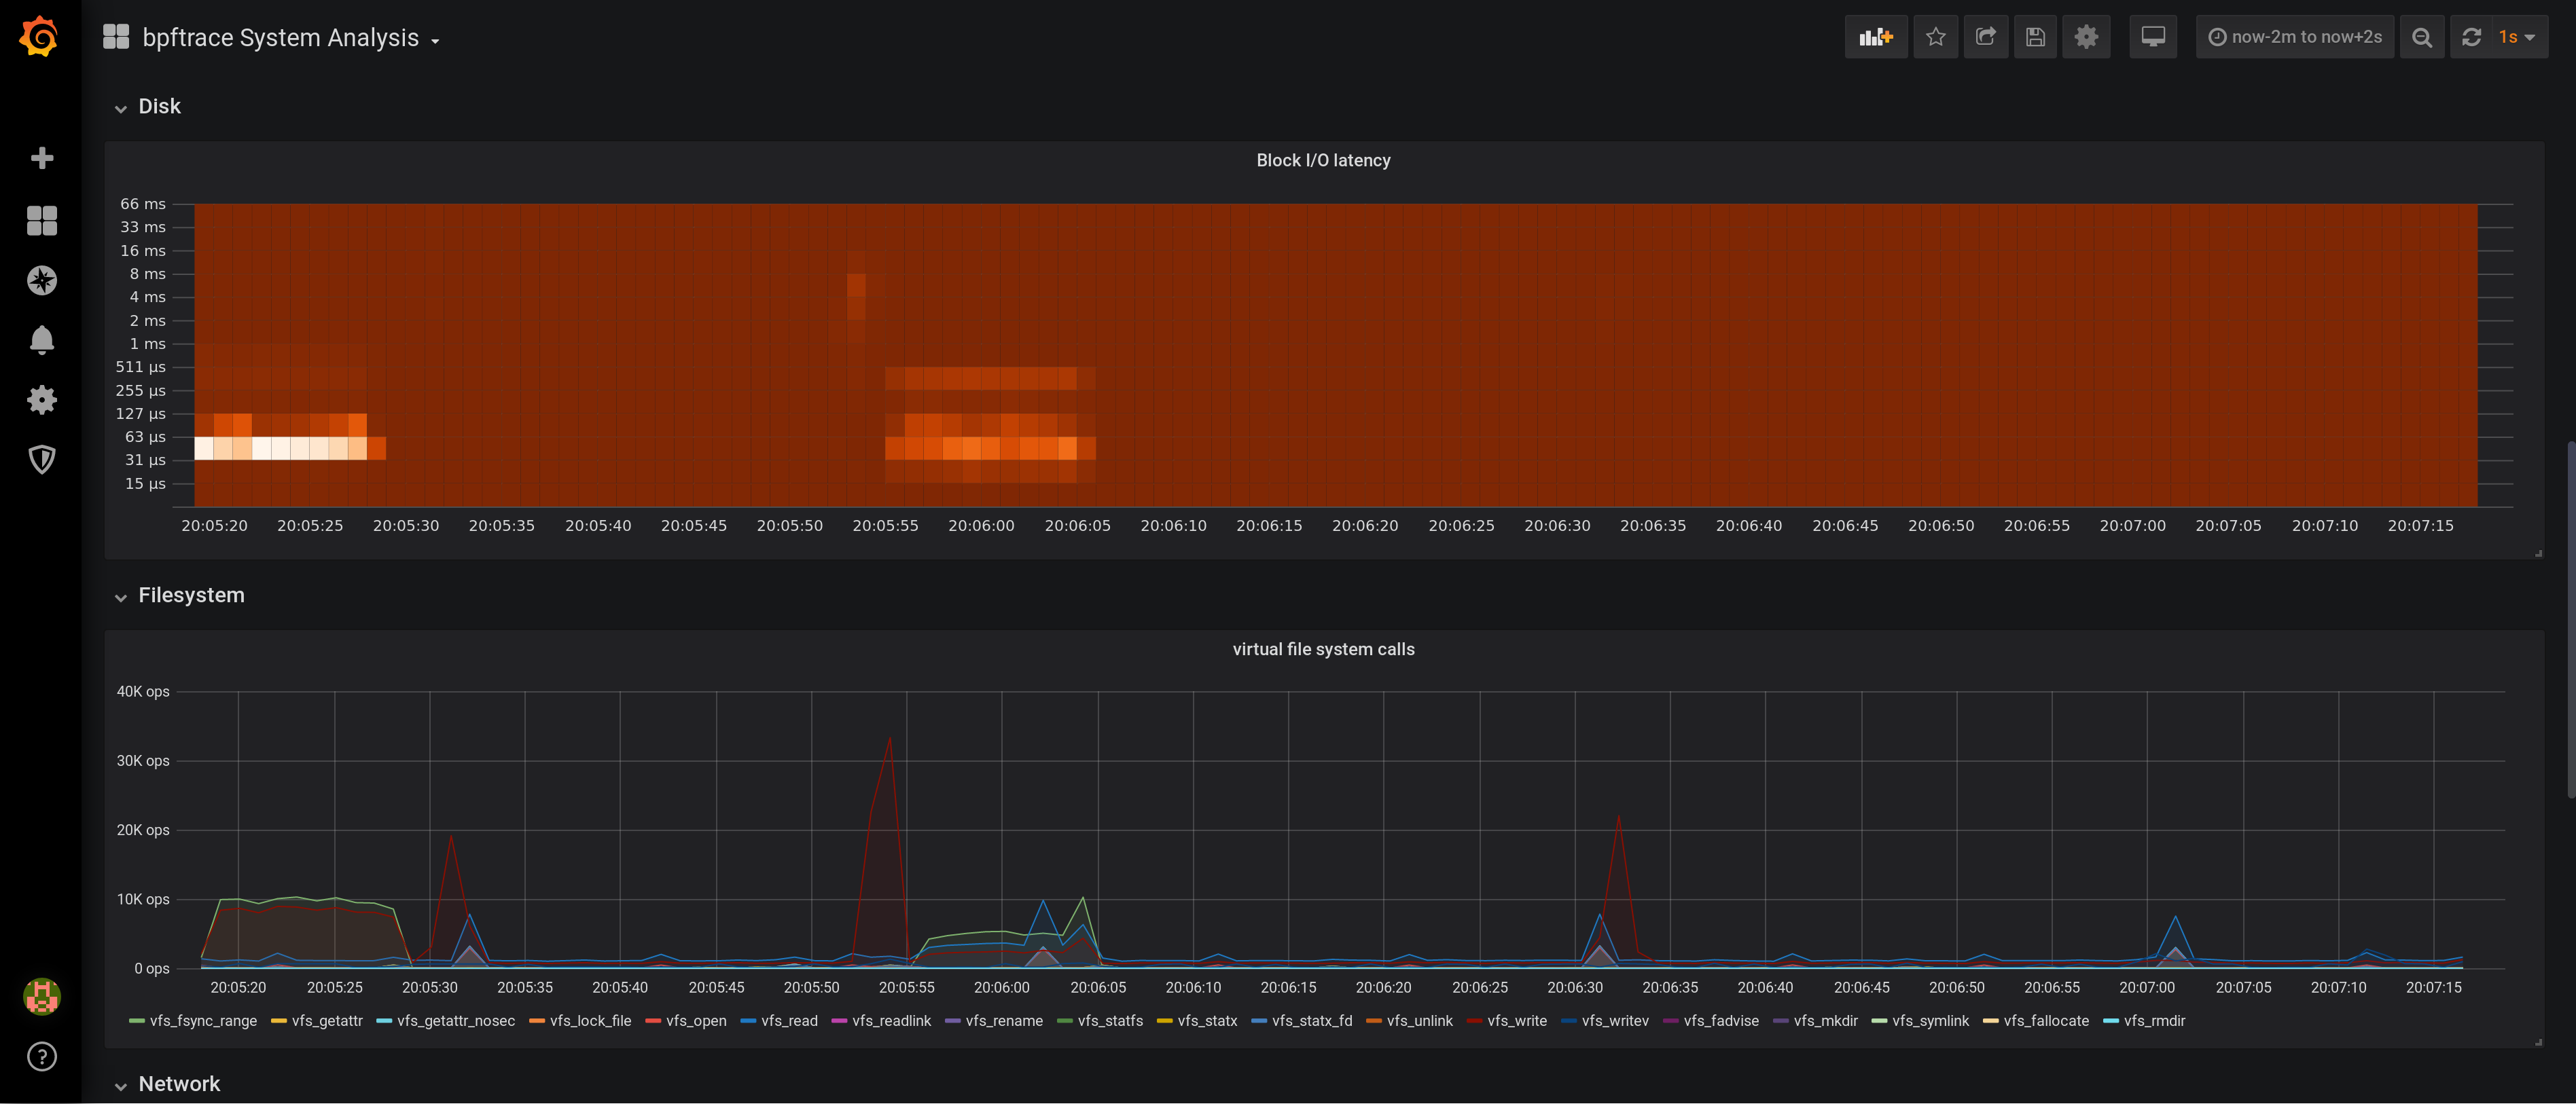Open dashboard settings gear in top bar
This screenshot has width=2576, height=1104.
pos(2085,37)
